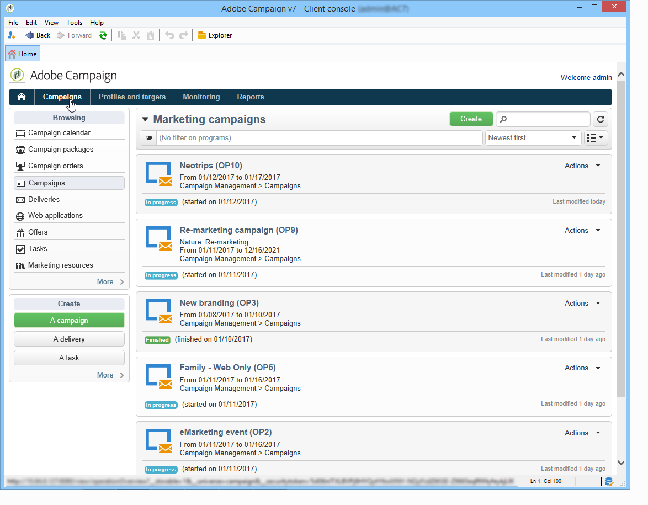Open the list display mode dropdown
Image resolution: width=648 pixels, height=505 pixels.
[596, 138]
